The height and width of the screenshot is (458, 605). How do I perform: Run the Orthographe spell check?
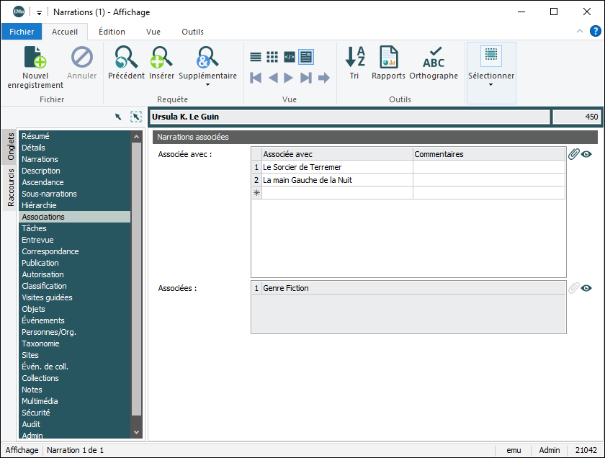(x=434, y=58)
